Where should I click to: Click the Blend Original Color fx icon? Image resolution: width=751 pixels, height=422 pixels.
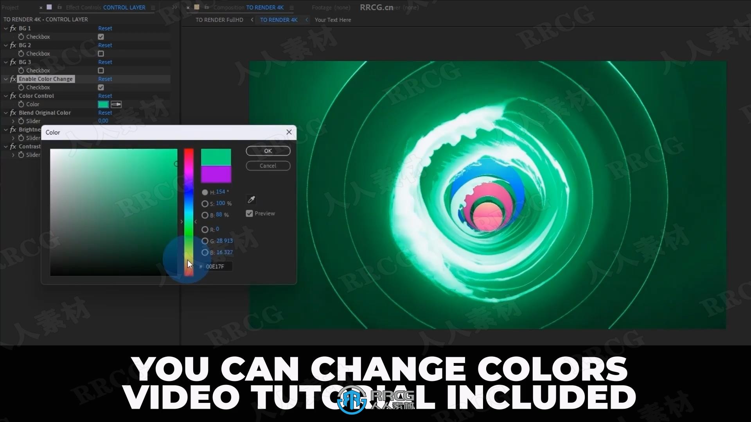(13, 112)
